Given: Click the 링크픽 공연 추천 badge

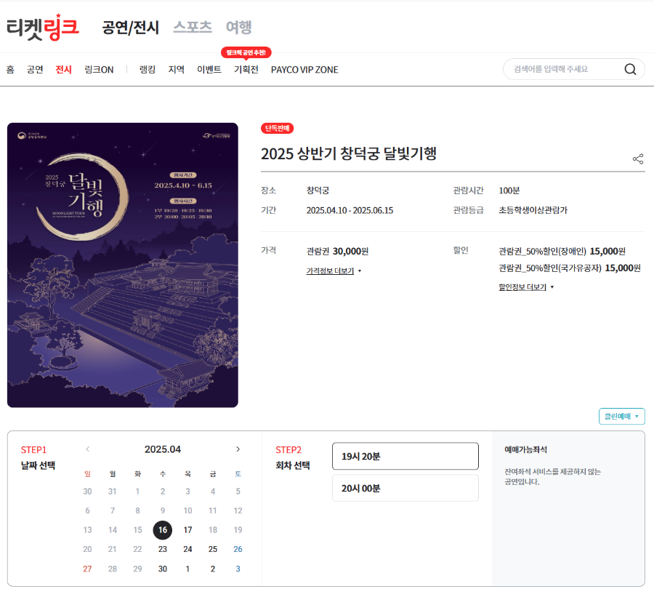Looking at the screenshot, I should click(246, 52).
